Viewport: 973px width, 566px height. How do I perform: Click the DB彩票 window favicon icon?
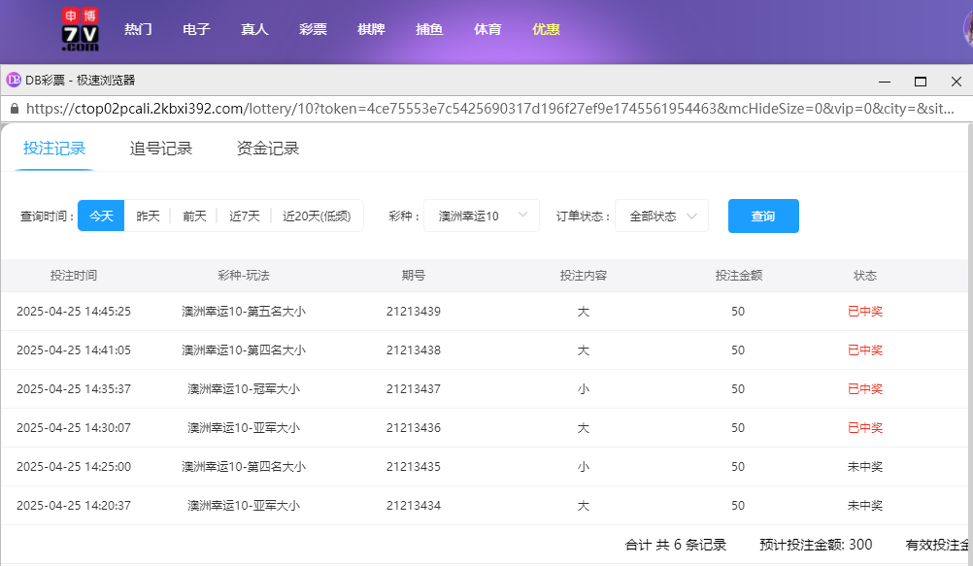tap(14, 81)
